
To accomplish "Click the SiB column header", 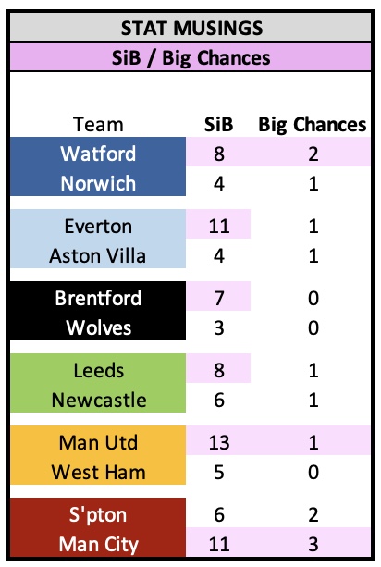I will tap(218, 124).
